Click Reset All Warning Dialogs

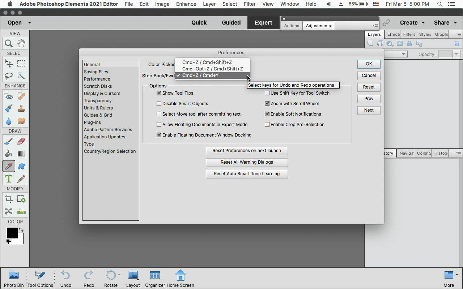coord(247,162)
